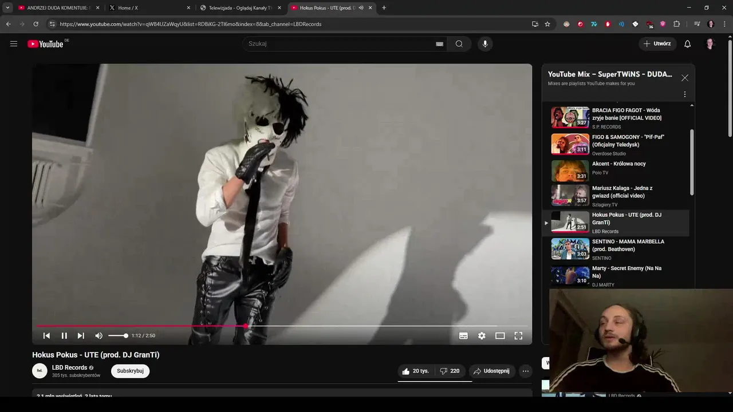Like the video (20 tys.)
The height and width of the screenshot is (412, 733).
(x=416, y=371)
